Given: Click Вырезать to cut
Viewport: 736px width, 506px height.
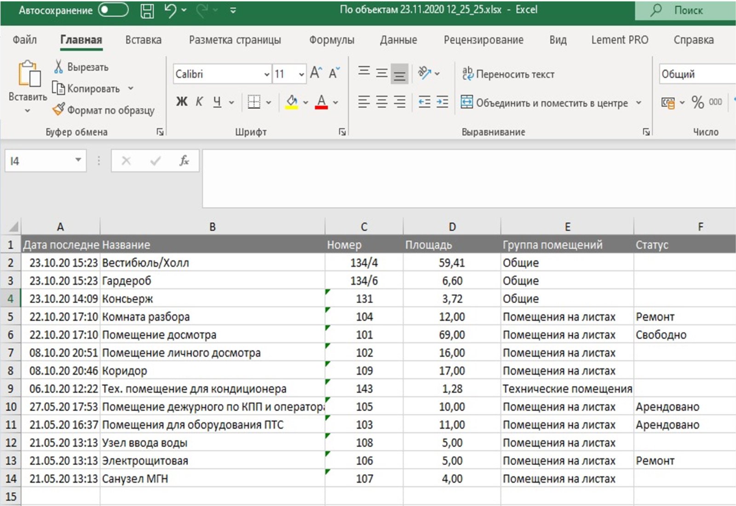Looking at the screenshot, I should point(81,67).
